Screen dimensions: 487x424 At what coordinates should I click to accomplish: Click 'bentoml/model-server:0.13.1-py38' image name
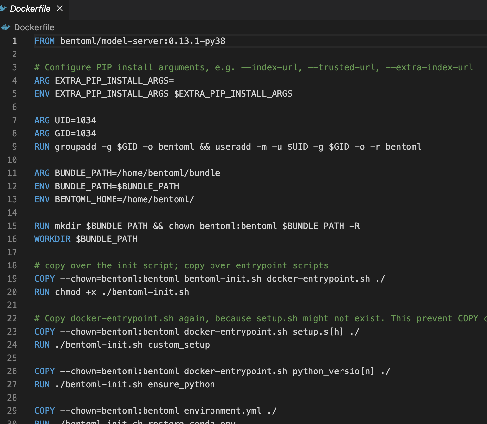[x=143, y=41]
